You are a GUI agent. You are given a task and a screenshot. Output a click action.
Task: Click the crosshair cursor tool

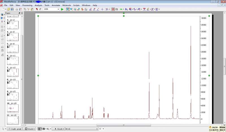(x=102, y=9)
